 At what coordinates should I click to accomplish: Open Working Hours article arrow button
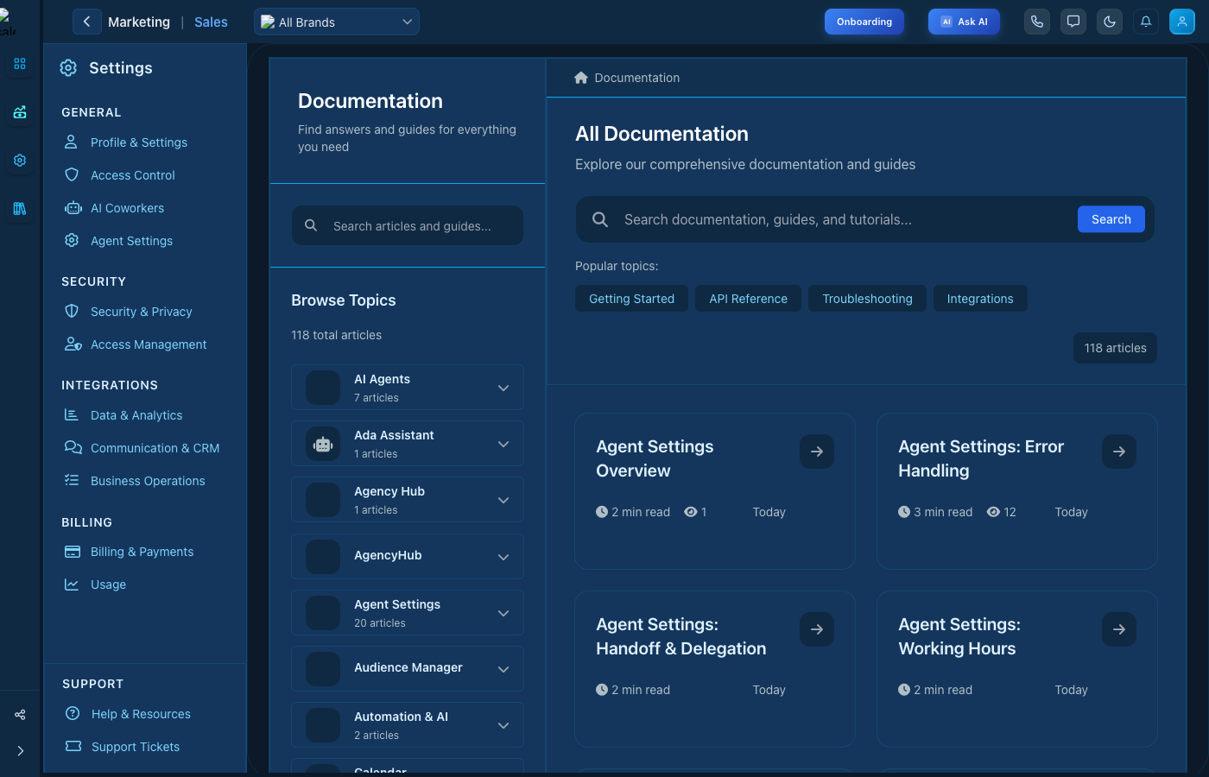1119,629
